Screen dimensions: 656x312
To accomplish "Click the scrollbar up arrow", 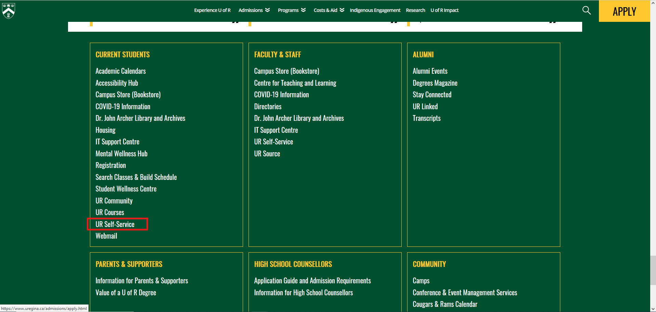I will point(653,3).
